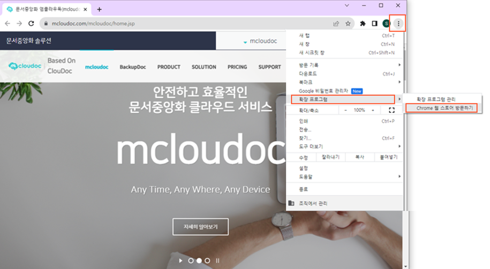Open 설정 from the menu
The width and height of the screenshot is (490, 269).
point(345,168)
